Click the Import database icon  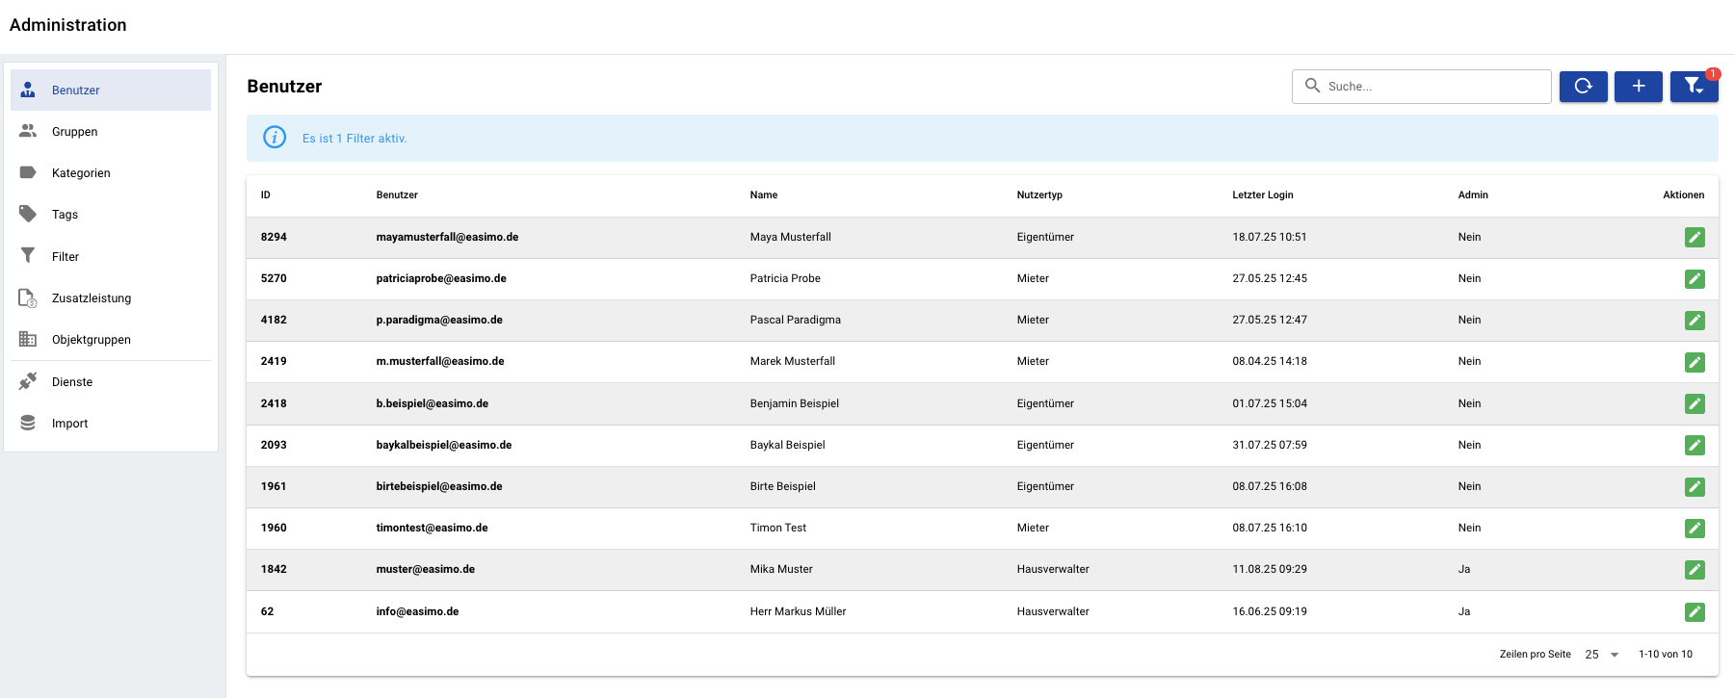click(x=28, y=423)
